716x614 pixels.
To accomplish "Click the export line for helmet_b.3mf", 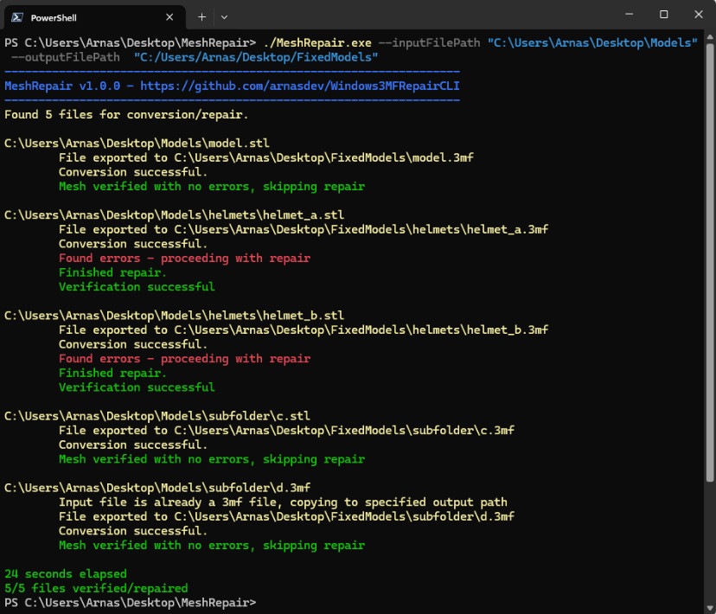I will [x=304, y=329].
